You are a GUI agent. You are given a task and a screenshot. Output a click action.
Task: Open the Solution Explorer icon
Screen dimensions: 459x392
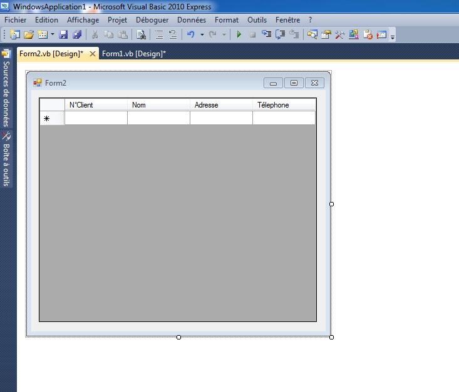point(312,34)
